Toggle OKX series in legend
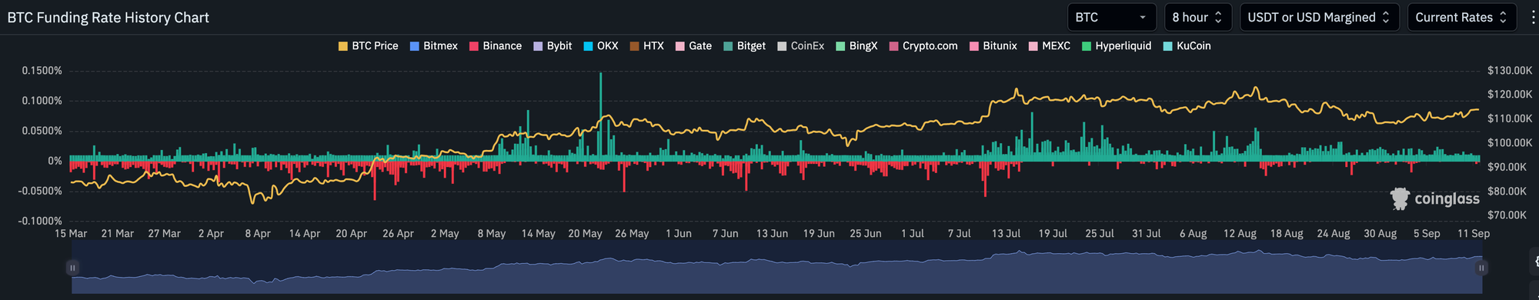The height and width of the screenshot is (300, 1539). click(601, 46)
